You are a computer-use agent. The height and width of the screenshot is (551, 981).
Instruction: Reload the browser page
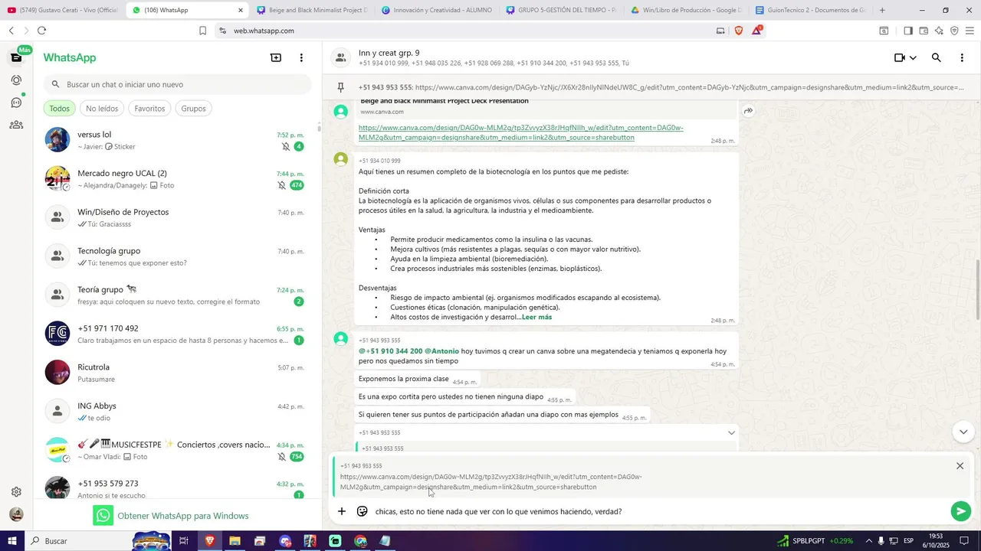coord(41,31)
